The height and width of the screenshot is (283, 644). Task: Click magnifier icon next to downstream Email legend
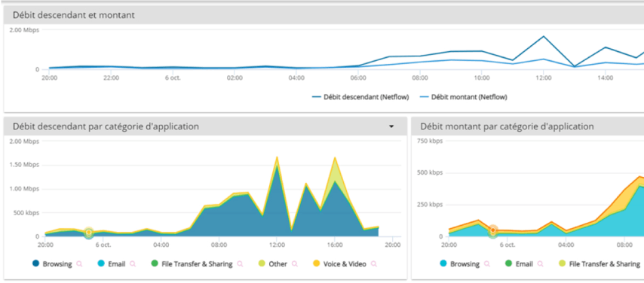coord(133,264)
